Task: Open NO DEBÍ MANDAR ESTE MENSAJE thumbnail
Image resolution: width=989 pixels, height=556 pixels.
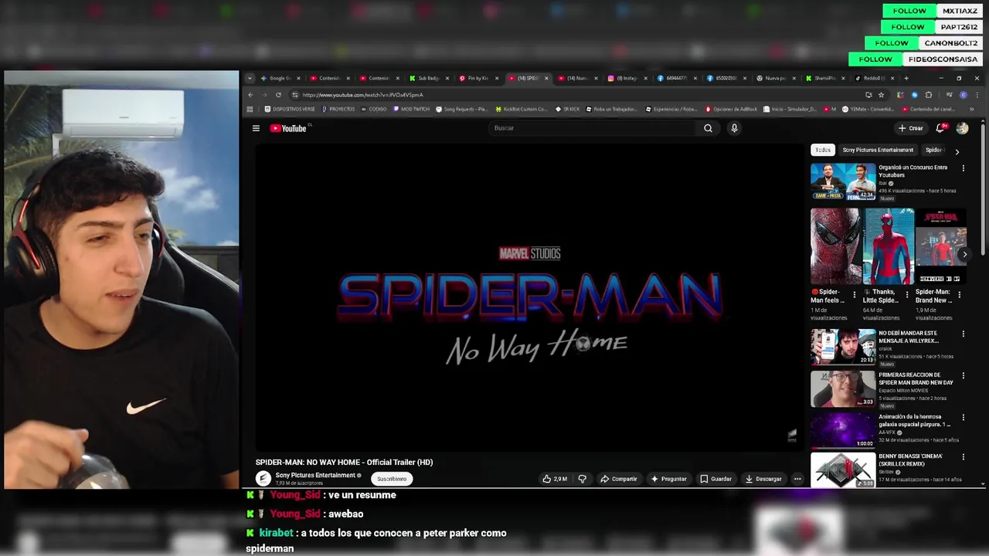Action: point(842,347)
